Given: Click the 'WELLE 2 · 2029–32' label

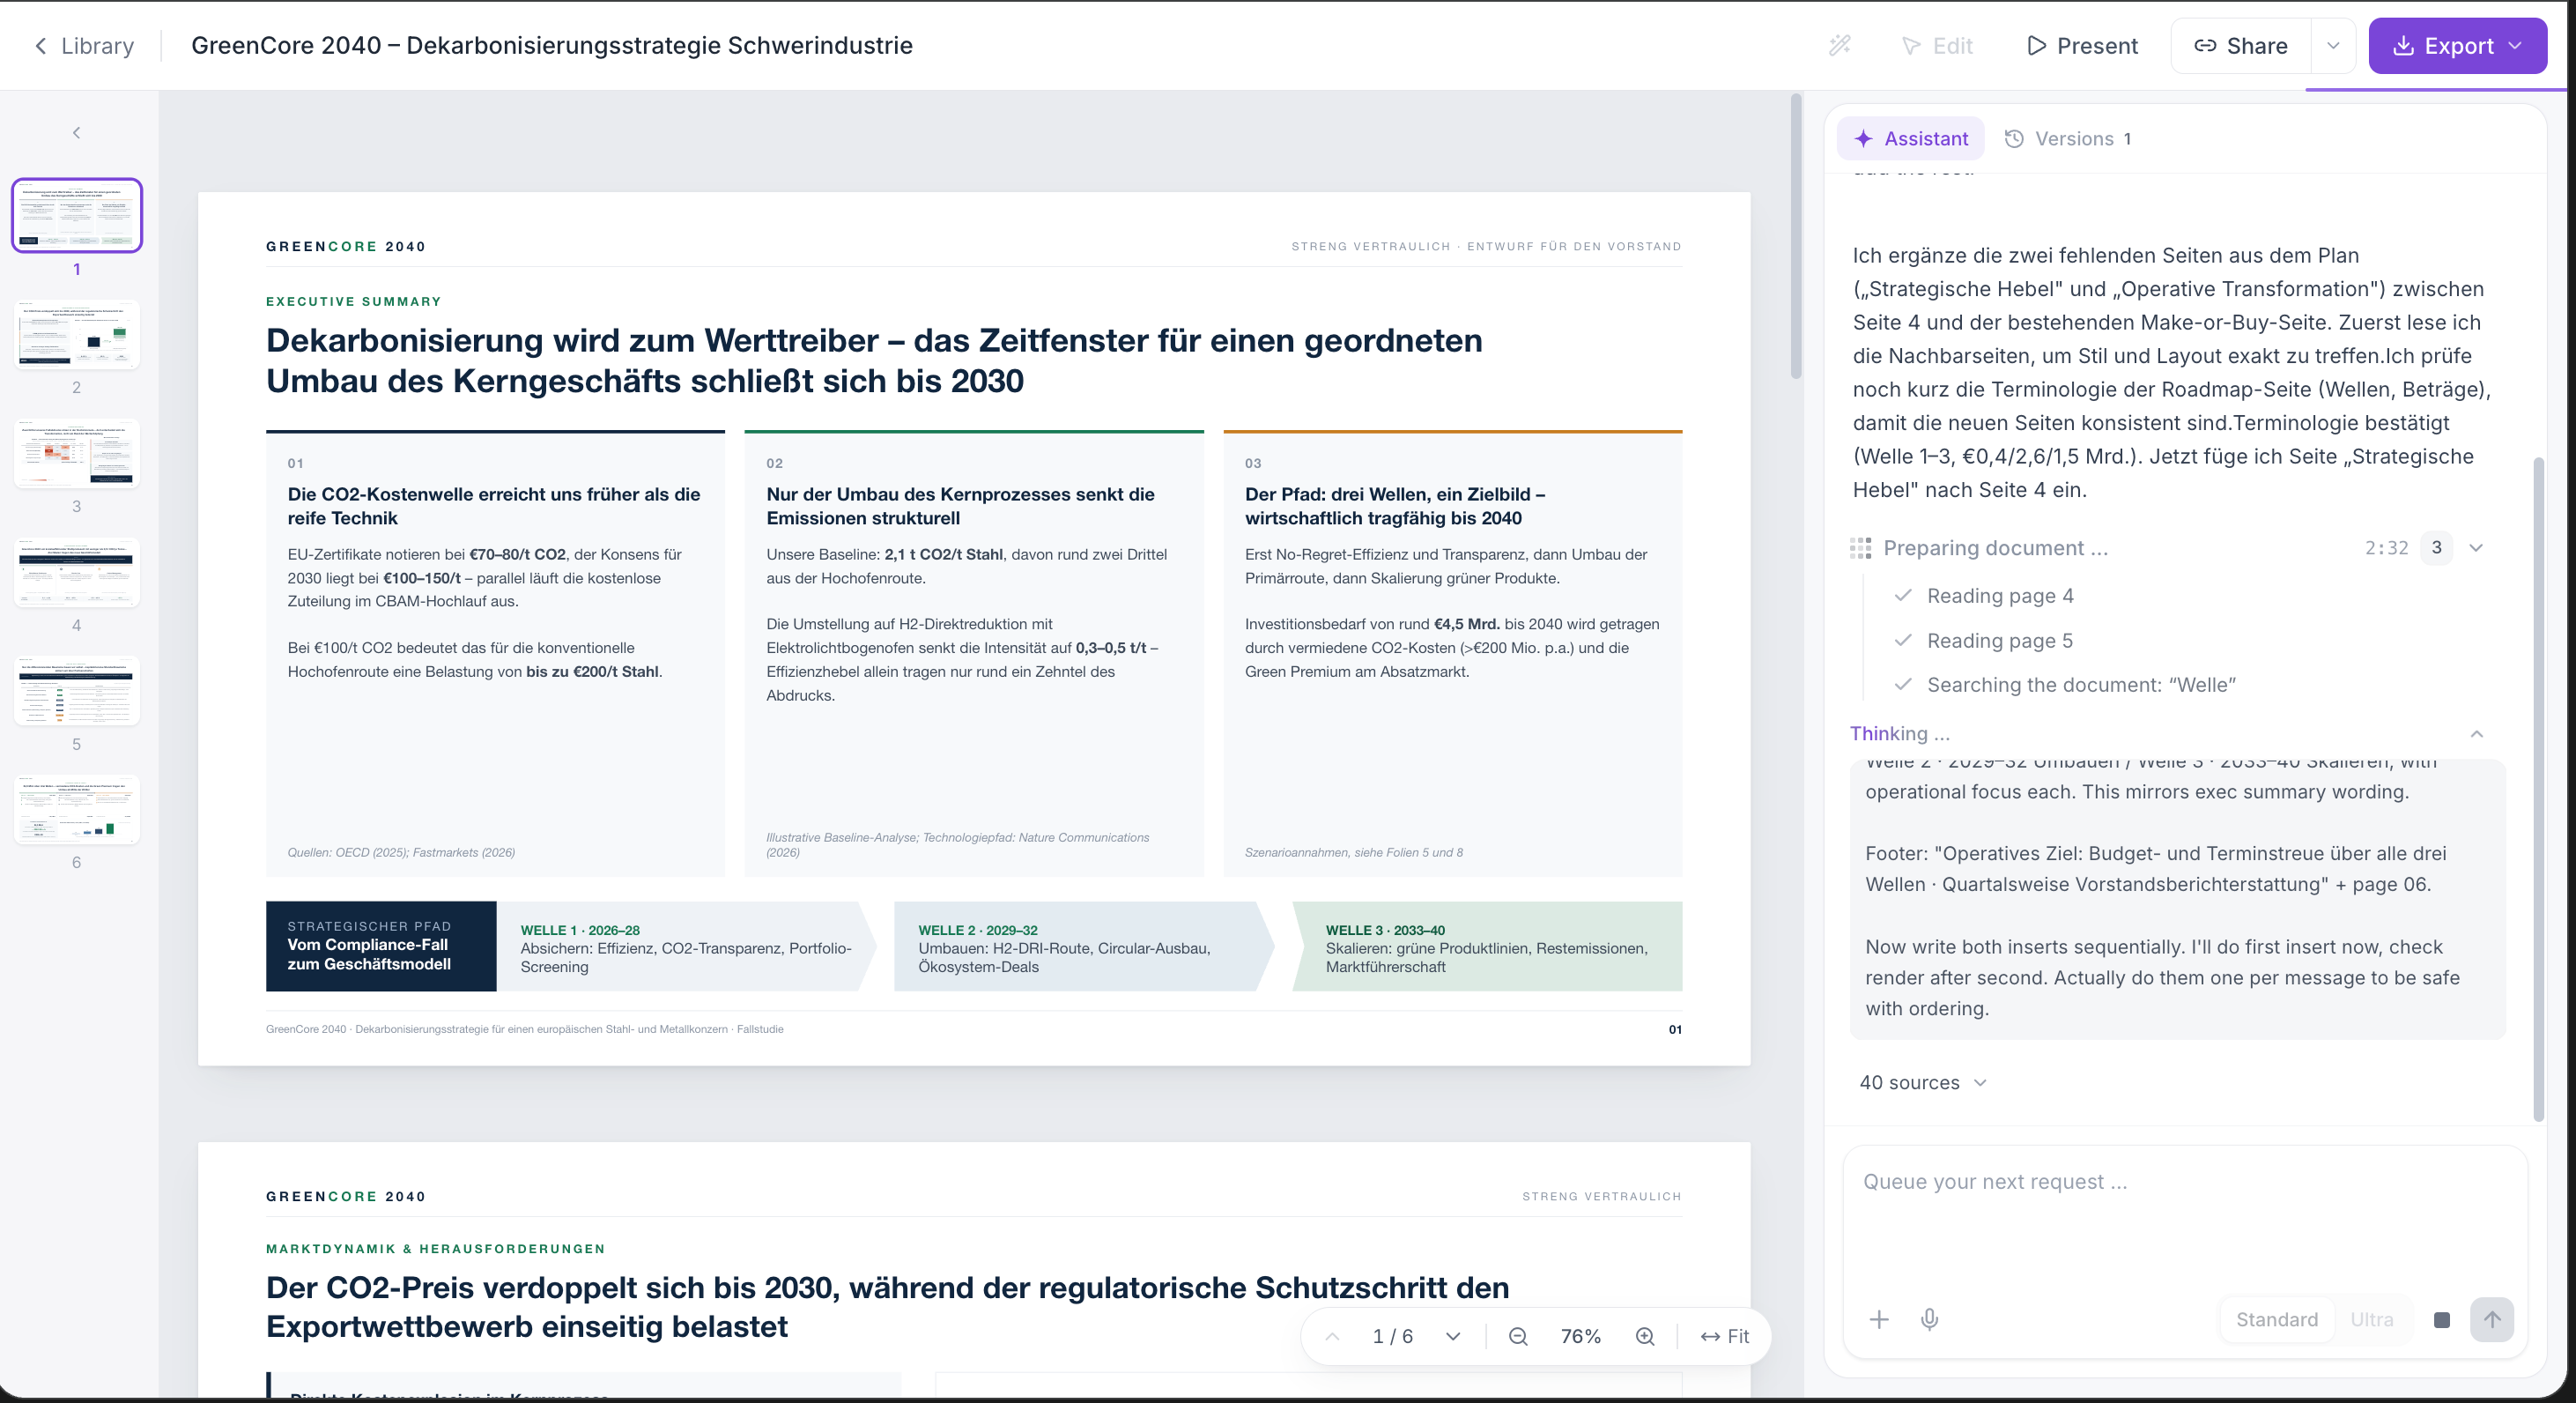Looking at the screenshot, I should (978, 930).
